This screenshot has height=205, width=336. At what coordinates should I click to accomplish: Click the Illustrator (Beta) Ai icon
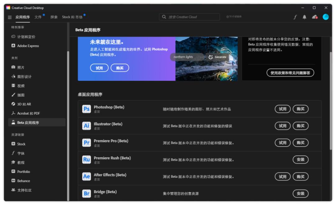click(86, 125)
